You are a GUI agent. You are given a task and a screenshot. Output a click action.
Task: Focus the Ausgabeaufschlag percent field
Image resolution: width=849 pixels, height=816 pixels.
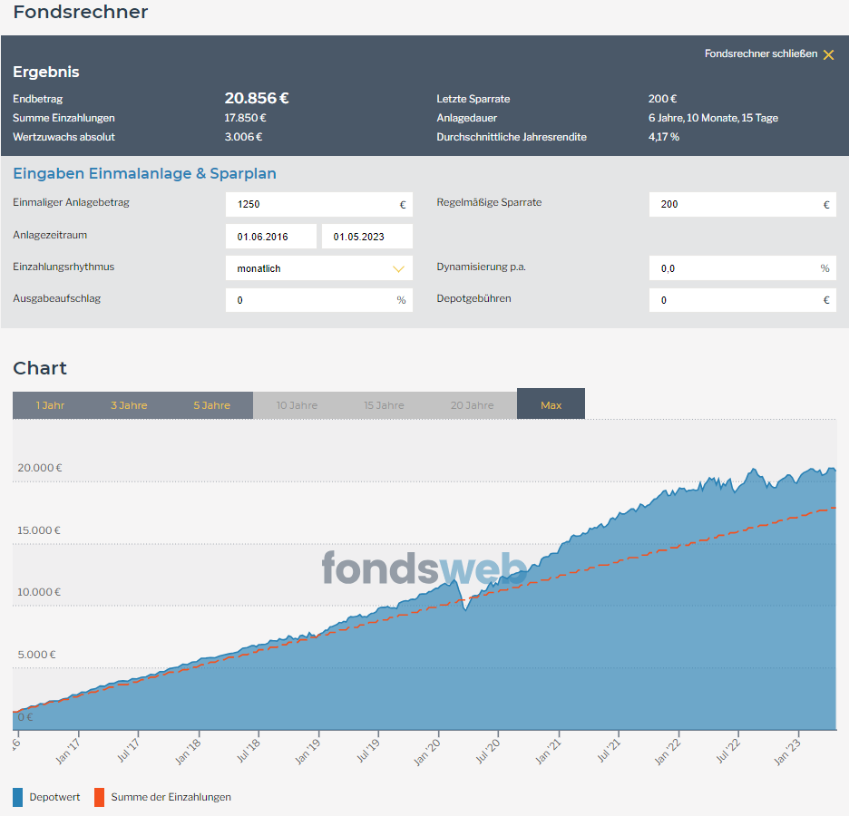pyautogui.click(x=319, y=300)
